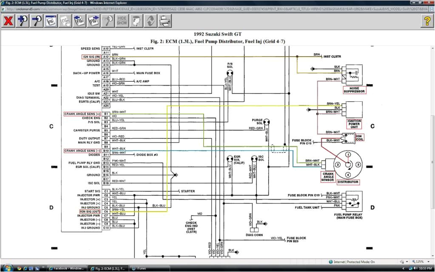
Task: Switch to the Facebook window on the taskbar
Action: point(68,268)
